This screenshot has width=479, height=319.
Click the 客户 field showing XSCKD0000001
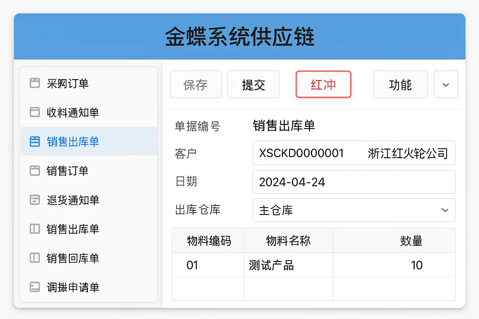354,153
